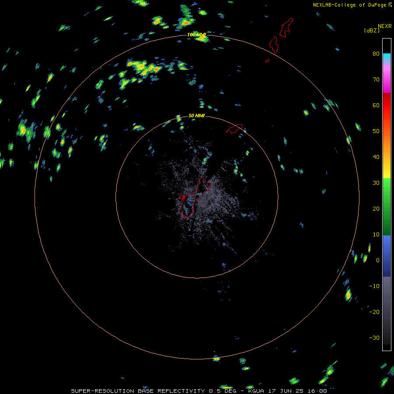
Task: Click the 20 value on dBZ scale
Action: click(376, 208)
